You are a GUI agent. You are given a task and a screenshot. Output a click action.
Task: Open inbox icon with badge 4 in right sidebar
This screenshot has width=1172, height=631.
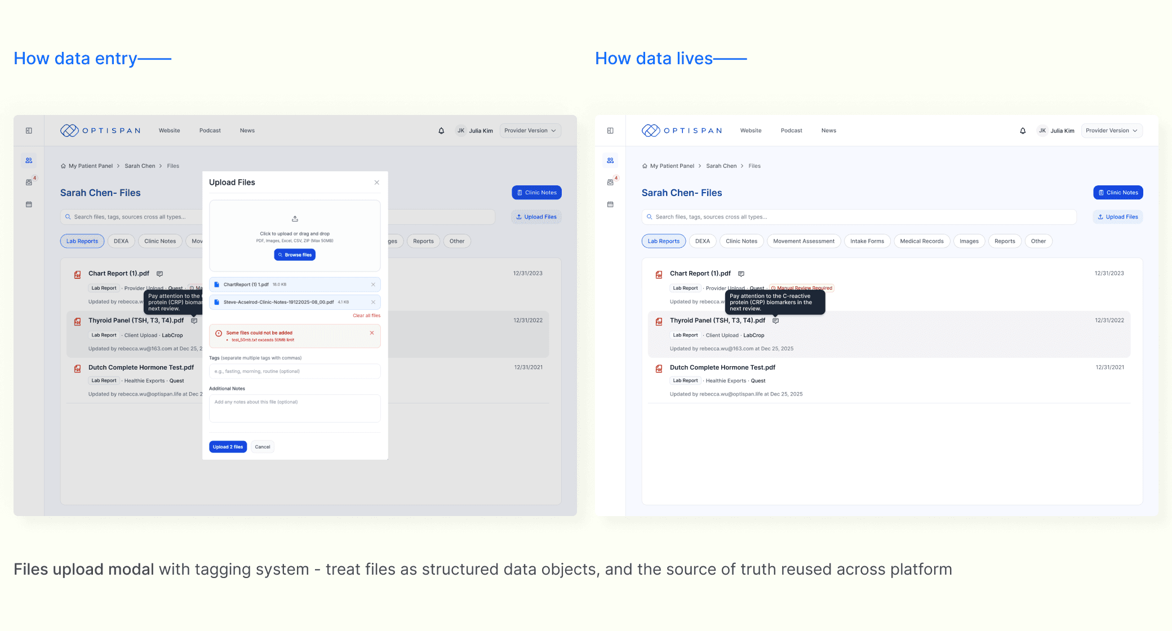pos(610,183)
